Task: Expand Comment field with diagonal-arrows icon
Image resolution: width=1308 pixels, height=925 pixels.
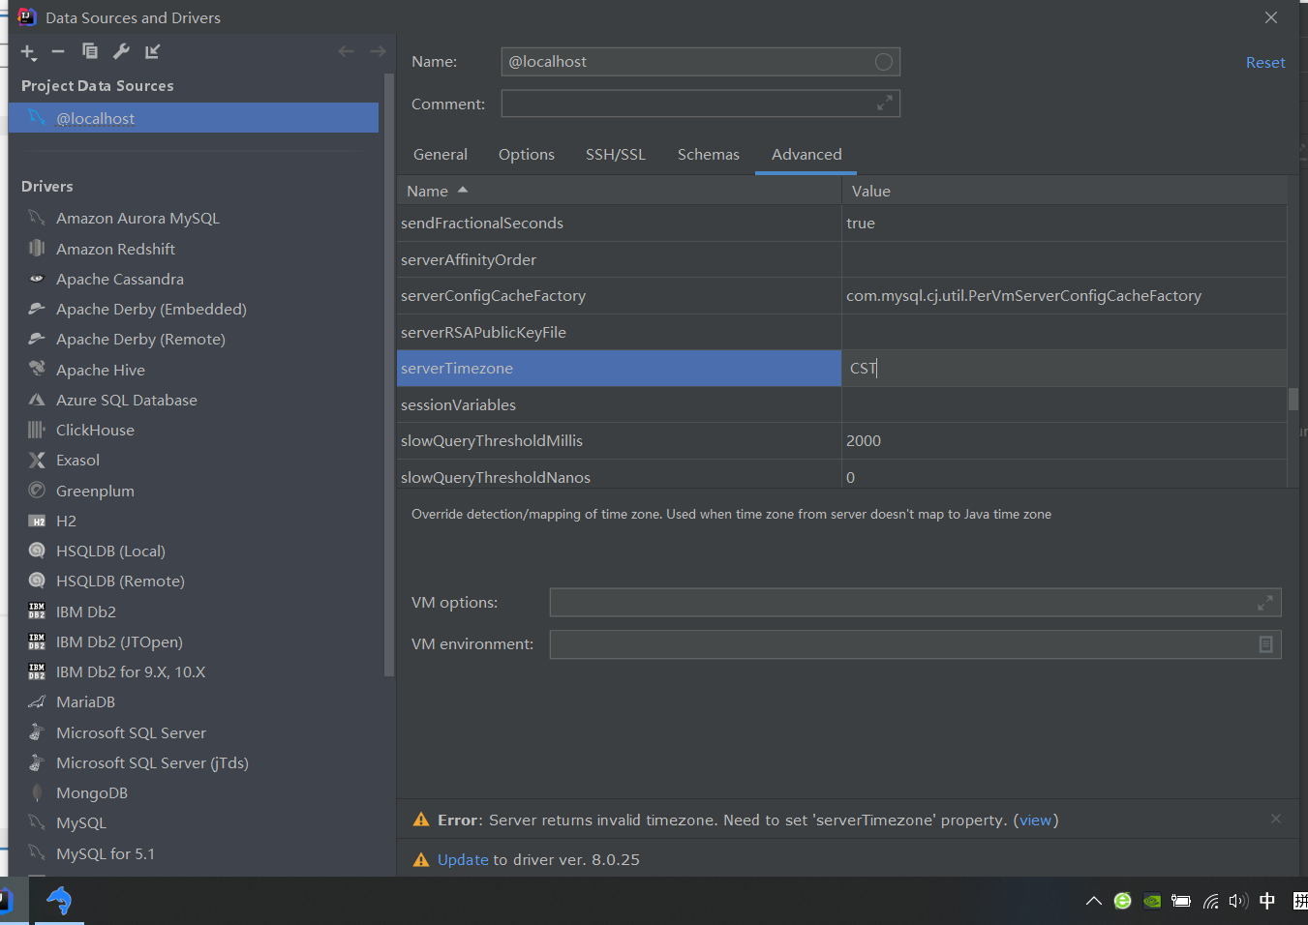Action: [x=883, y=102]
